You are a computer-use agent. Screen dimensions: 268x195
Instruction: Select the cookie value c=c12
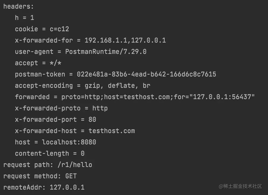(59, 29)
